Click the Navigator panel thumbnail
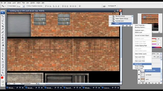Screen dimensions: 163x91 (150, 22)
